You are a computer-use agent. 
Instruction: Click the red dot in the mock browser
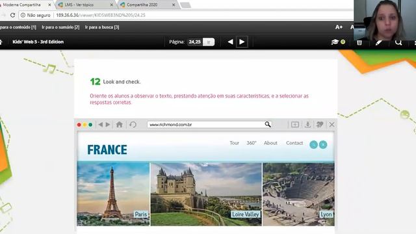[x=79, y=125]
